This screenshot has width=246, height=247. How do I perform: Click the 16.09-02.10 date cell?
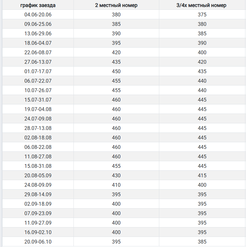pos(38,232)
